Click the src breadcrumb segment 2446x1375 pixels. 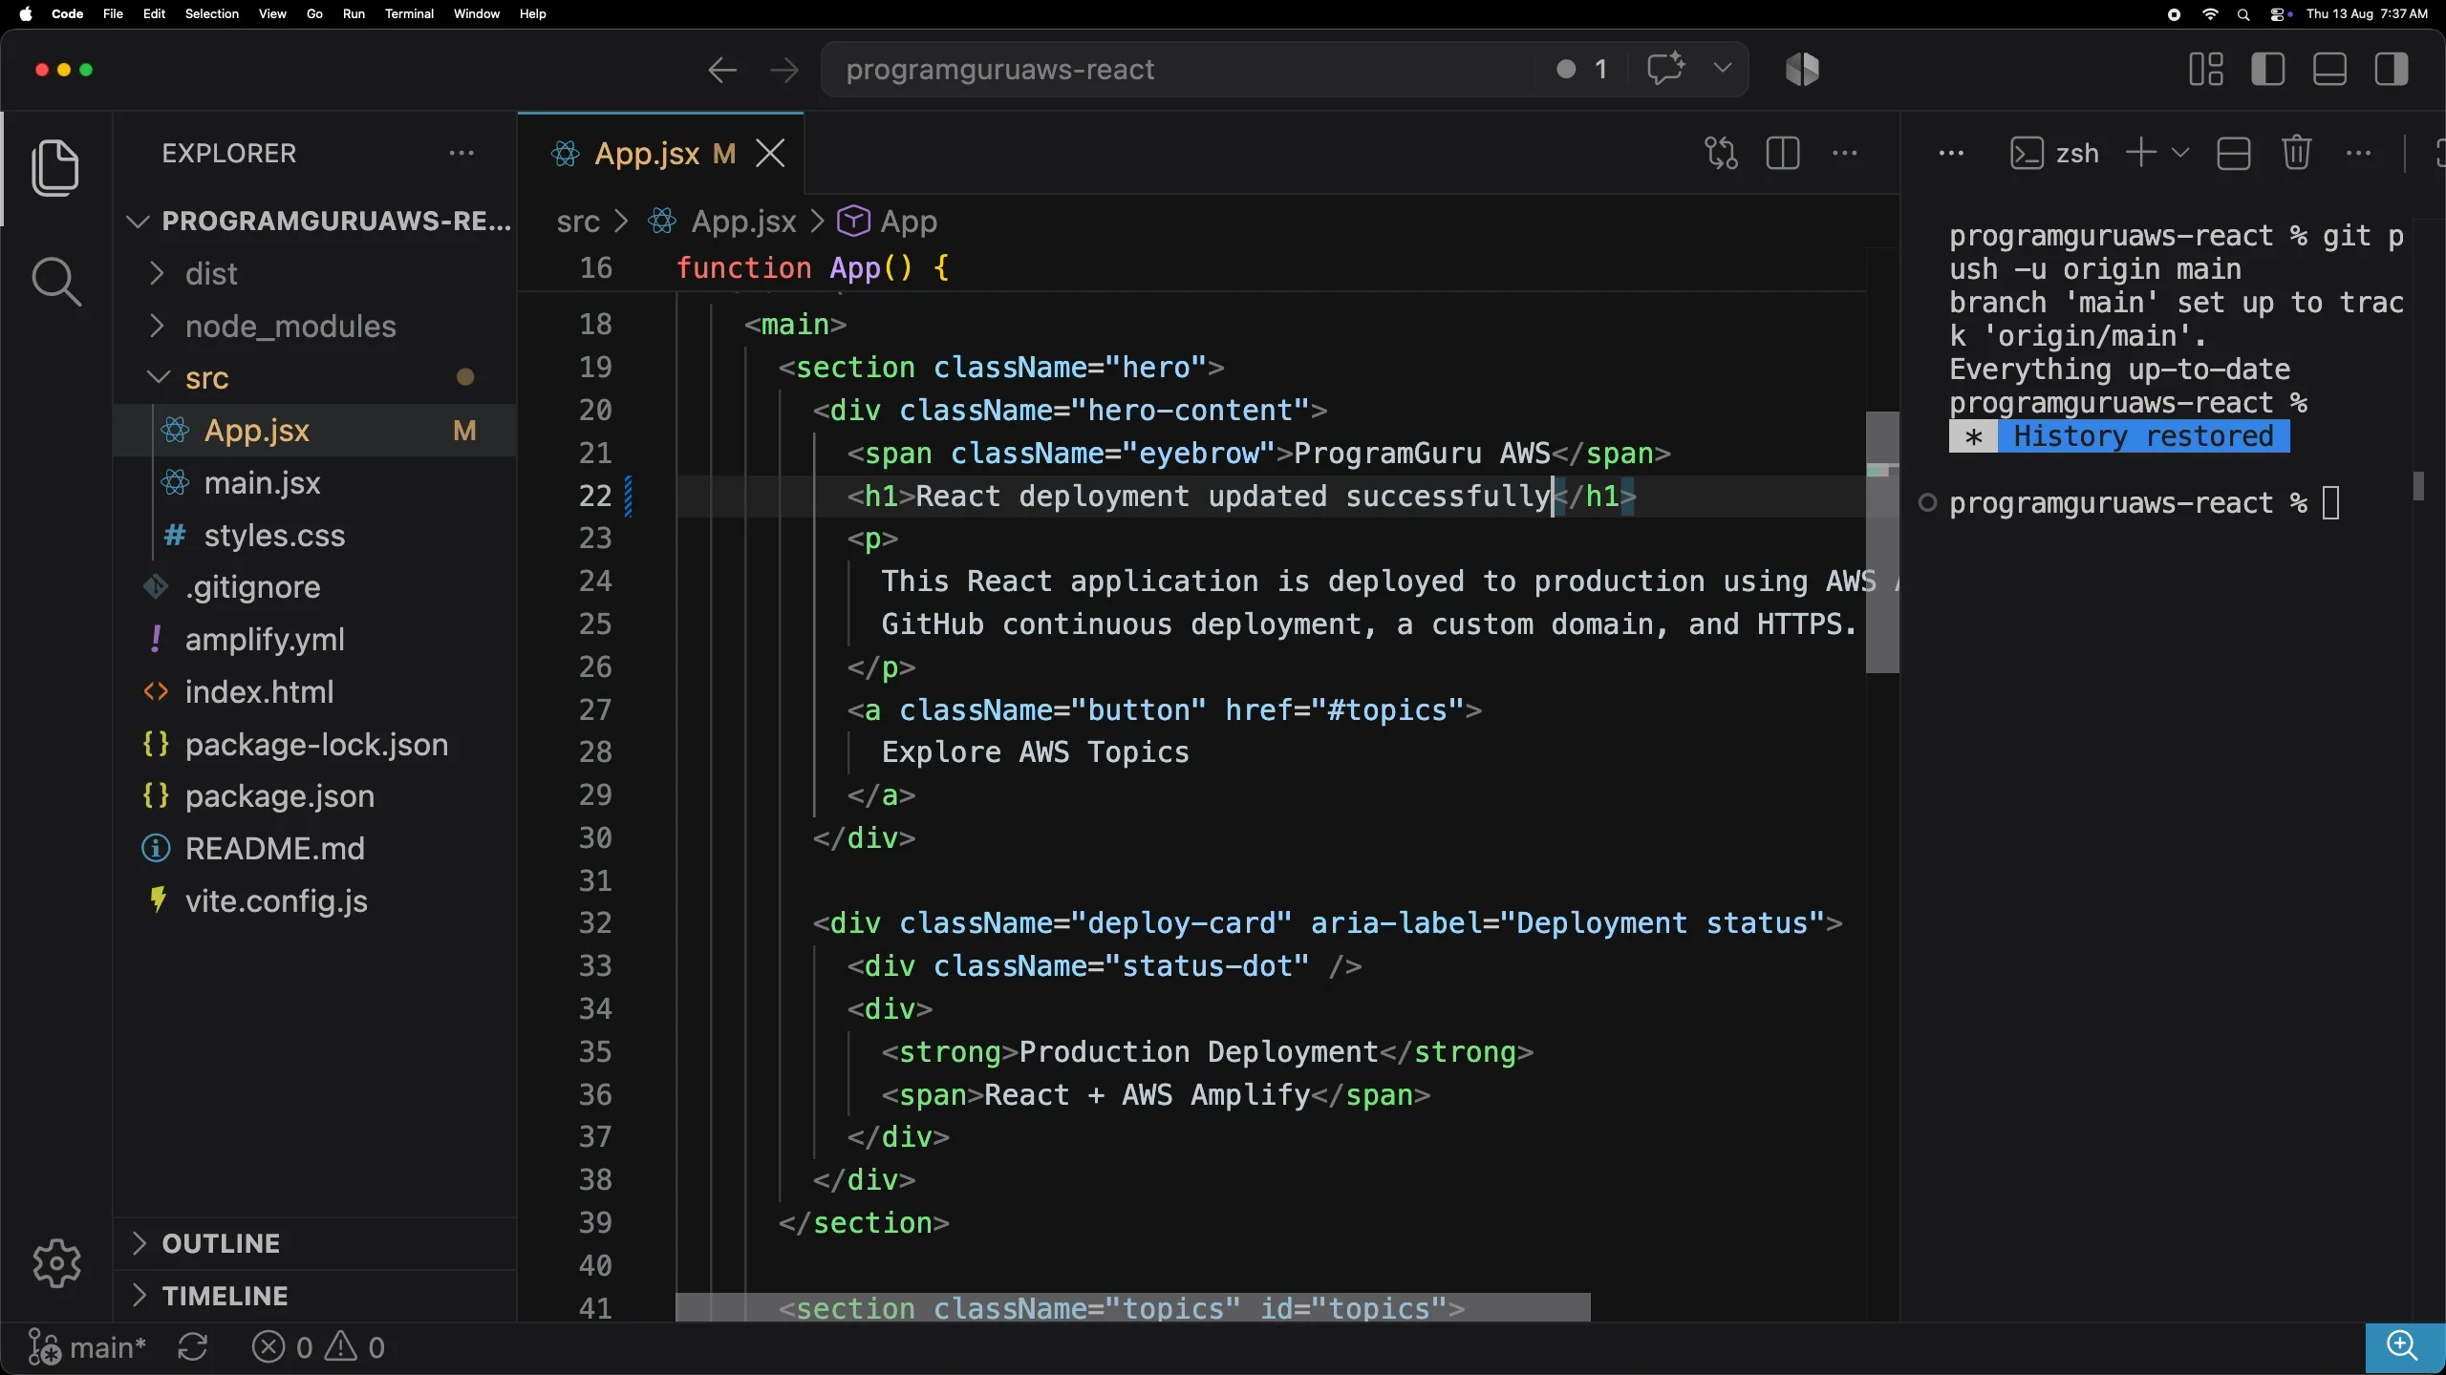(x=578, y=222)
